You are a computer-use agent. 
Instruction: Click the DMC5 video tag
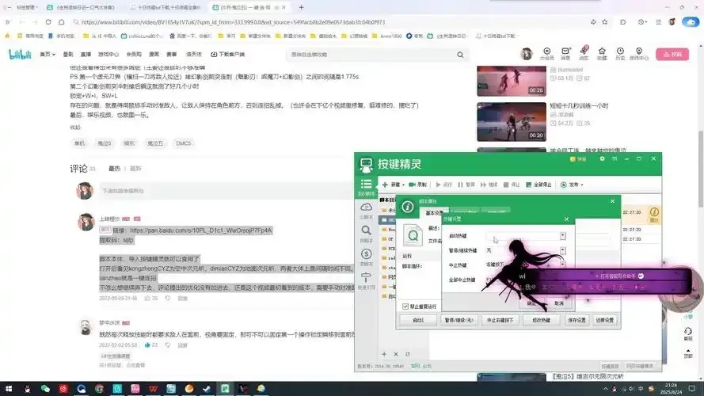click(x=183, y=143)
